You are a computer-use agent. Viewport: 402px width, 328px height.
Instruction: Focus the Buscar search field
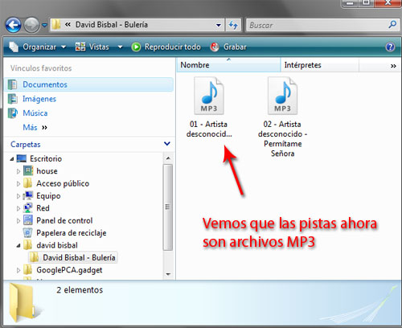click(x=317, y=25)
